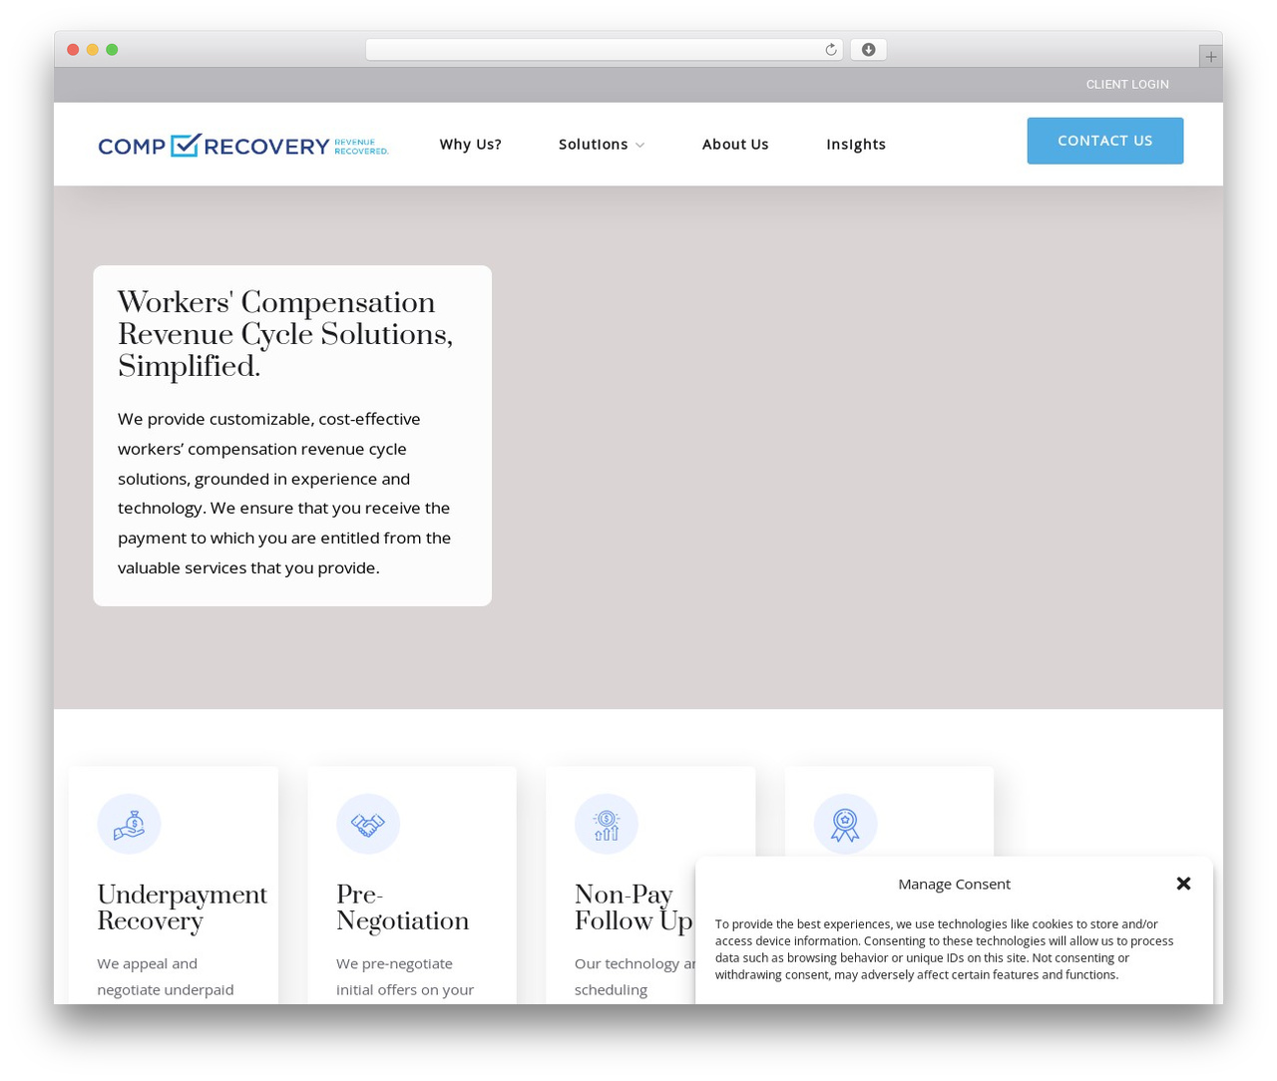Open the Solutions menu item
This screenshot has width=1277, height=1081.
pyautogui.click(x=594, y=145)
